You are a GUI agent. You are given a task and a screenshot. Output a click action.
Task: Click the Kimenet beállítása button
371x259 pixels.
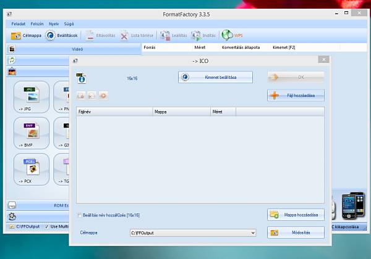click(x=215, y=77)
